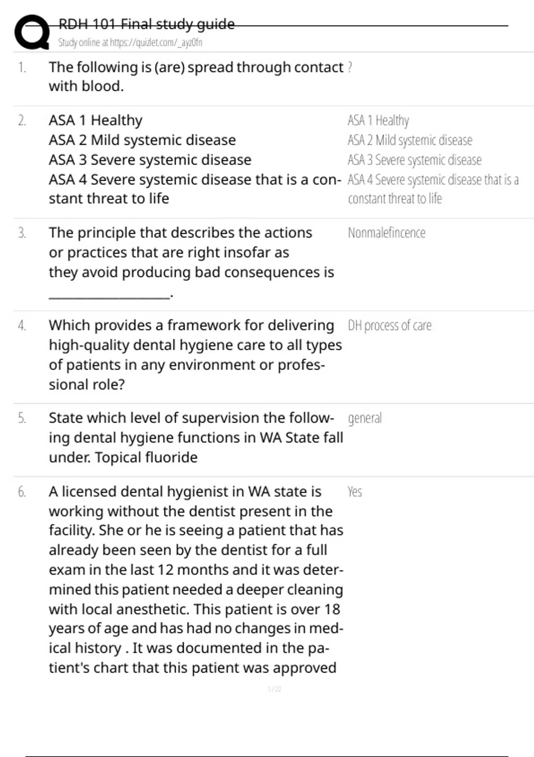
Task: Select the Yes answer for question 6
Action: pos(355,492)
